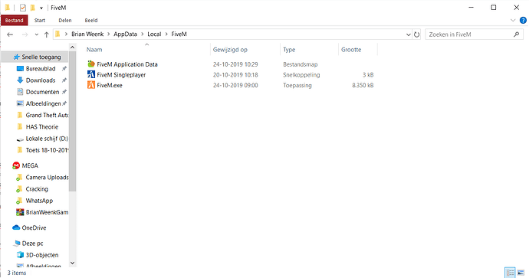This screenshot has height=278, width=529.
Task: Switch to large thumbnails view layout
Action: 521,273
